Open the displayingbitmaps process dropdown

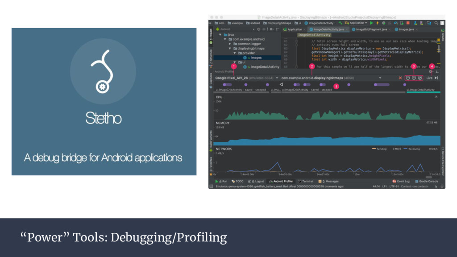click(x=331, y=78)
